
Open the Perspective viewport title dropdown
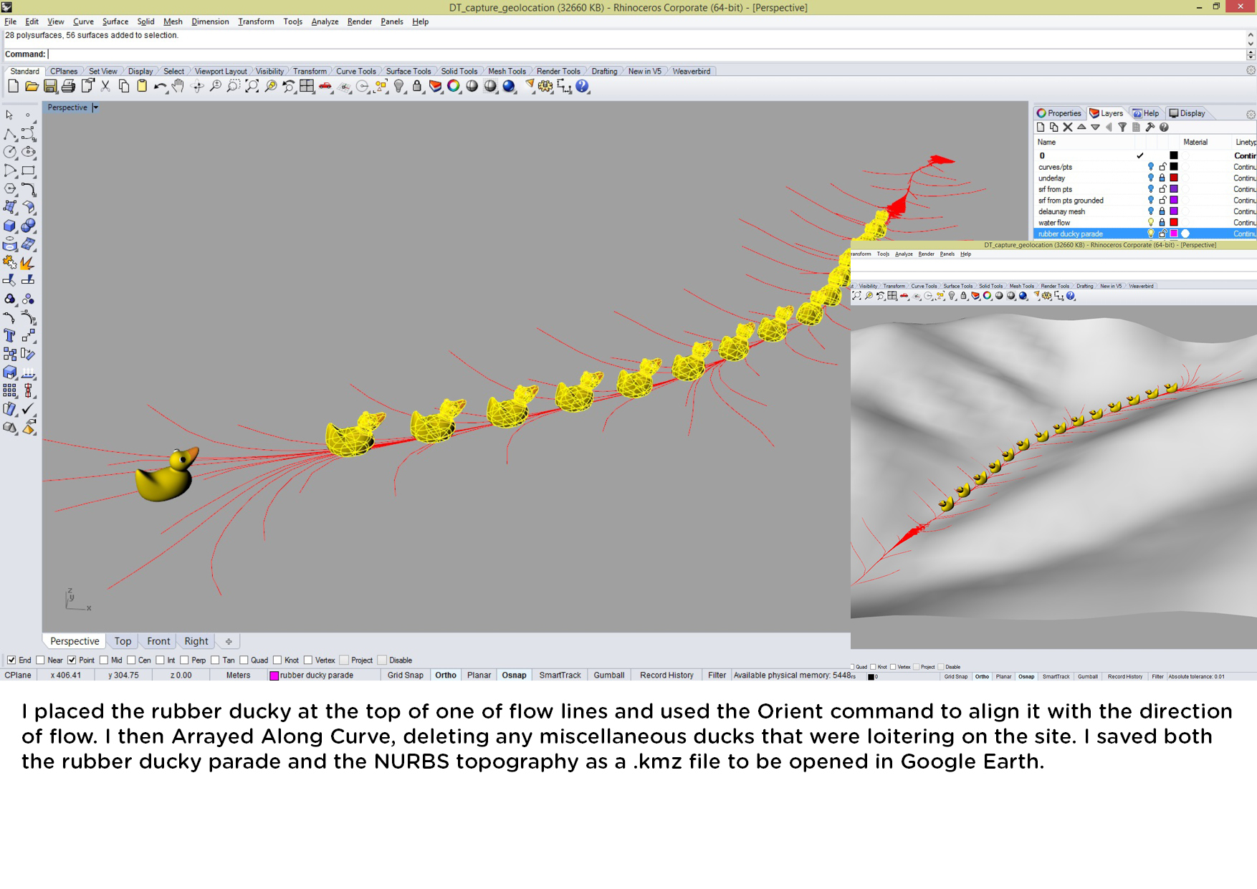tap(95, 108)
